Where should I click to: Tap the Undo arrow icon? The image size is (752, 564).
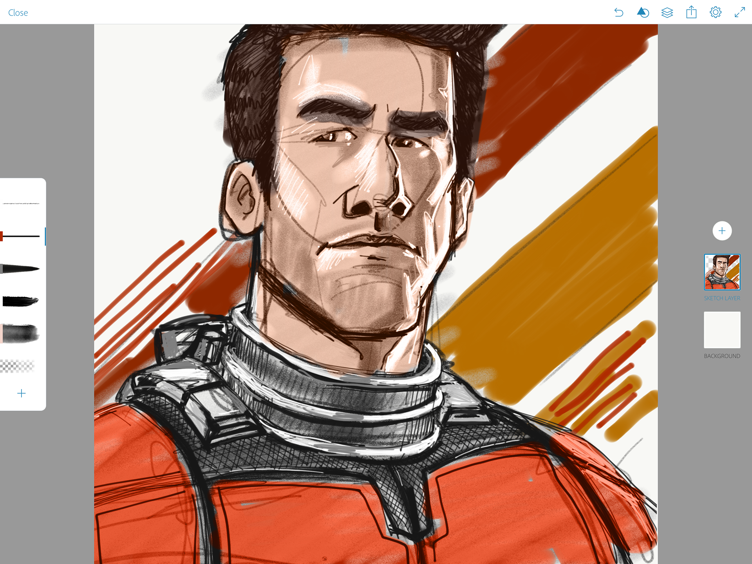click(x=618, y=13)
